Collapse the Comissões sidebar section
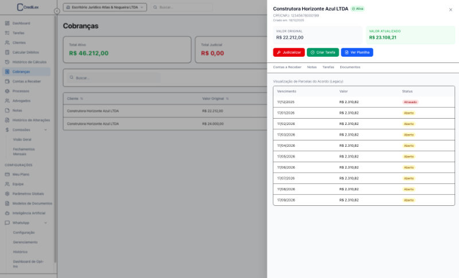Screen dimensions: 459x278 click(x=45, y=130)
